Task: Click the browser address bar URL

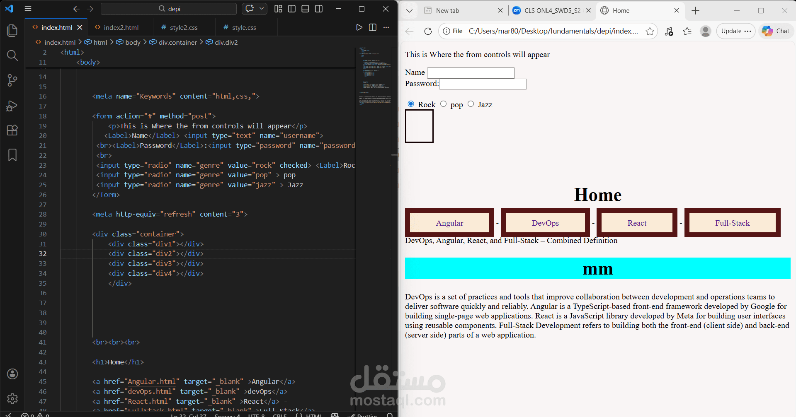Action: click(x=553, y=31)
